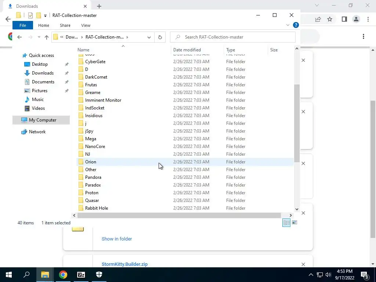This screenshot has height=282, width=376.
Task: Select My Computer in navigation pane
Action: (41, 120)
